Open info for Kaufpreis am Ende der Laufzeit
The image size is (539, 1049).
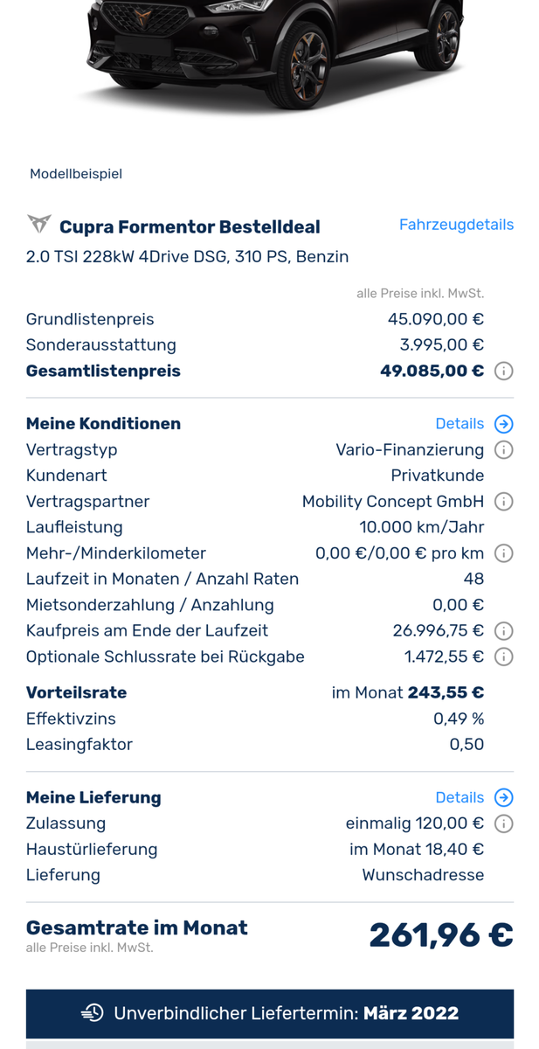coord(503,631)
